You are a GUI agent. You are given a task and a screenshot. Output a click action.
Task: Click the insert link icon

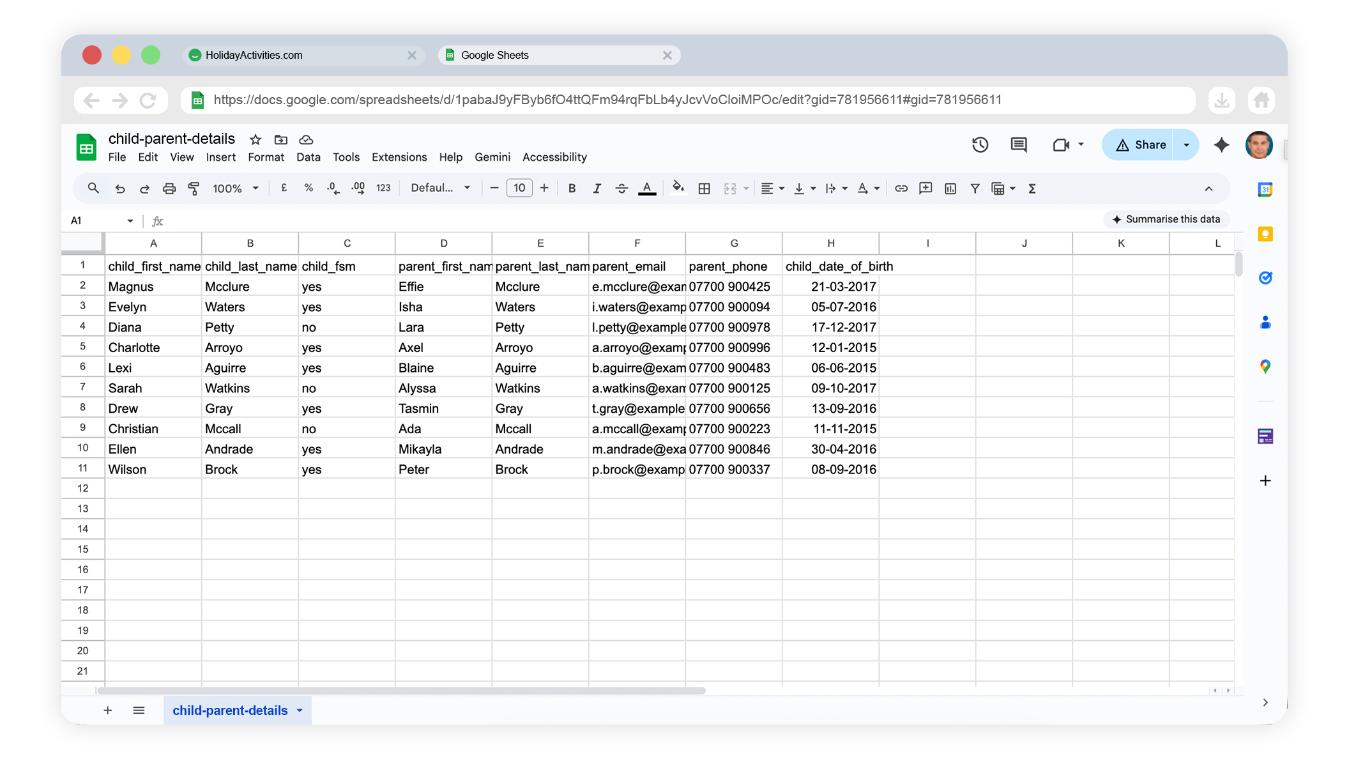901,188
